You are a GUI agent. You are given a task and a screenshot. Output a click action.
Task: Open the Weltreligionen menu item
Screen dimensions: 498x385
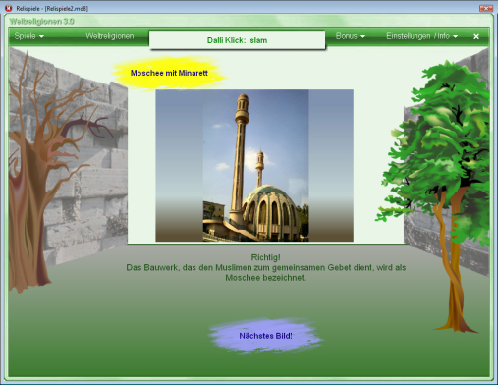coord(110,36)
